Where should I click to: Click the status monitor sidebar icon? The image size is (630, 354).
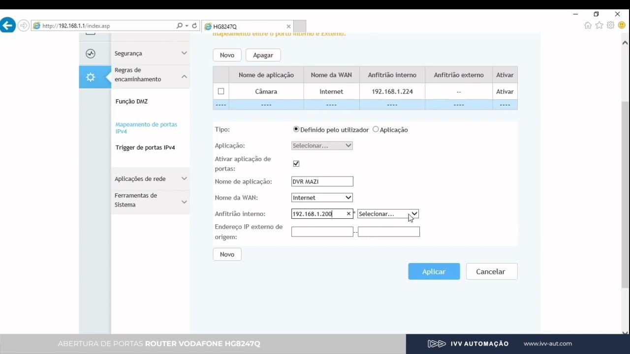point(91,54)
